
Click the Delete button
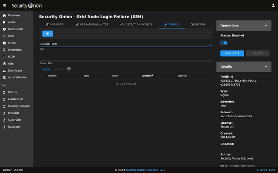pyautogui.click(x=258, y=53)
